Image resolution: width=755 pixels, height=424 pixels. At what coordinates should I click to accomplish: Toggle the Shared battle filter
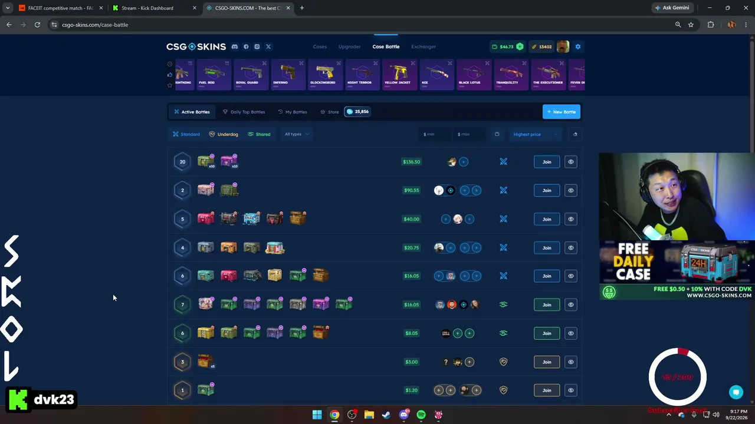point(259,134)
